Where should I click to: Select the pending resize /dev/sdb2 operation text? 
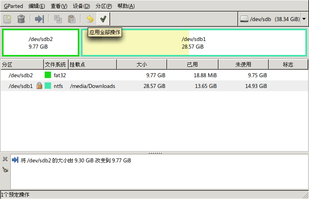click(76, 160)
